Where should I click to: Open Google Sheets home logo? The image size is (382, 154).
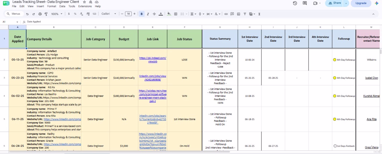tap(6, 3)
